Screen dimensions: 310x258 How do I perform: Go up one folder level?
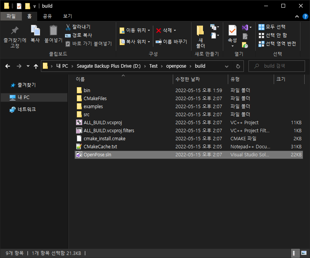pos(36,66)
